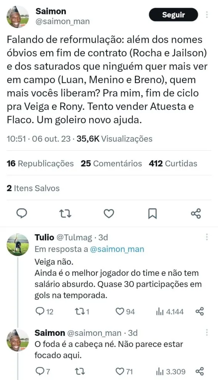
Task: Bookmark the main tweet
Action: [x=152, y=213]
